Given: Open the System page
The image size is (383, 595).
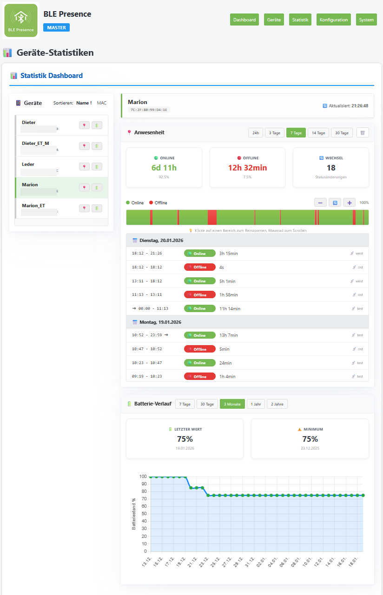Looking at the screenshot, I should pyautogui.click(x=366, y=20).
